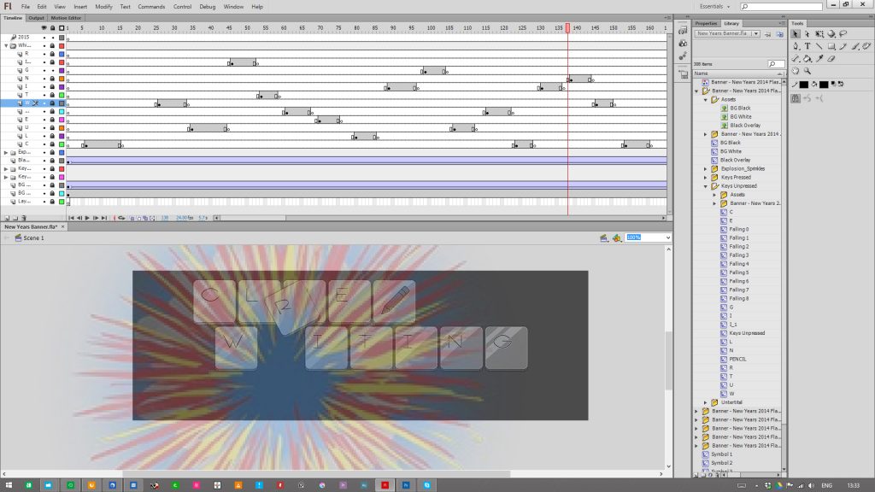The height and width of the screenshot is (492, 875).
Task: Activate the Eraser tool
Action: click(x=831, y=59)
